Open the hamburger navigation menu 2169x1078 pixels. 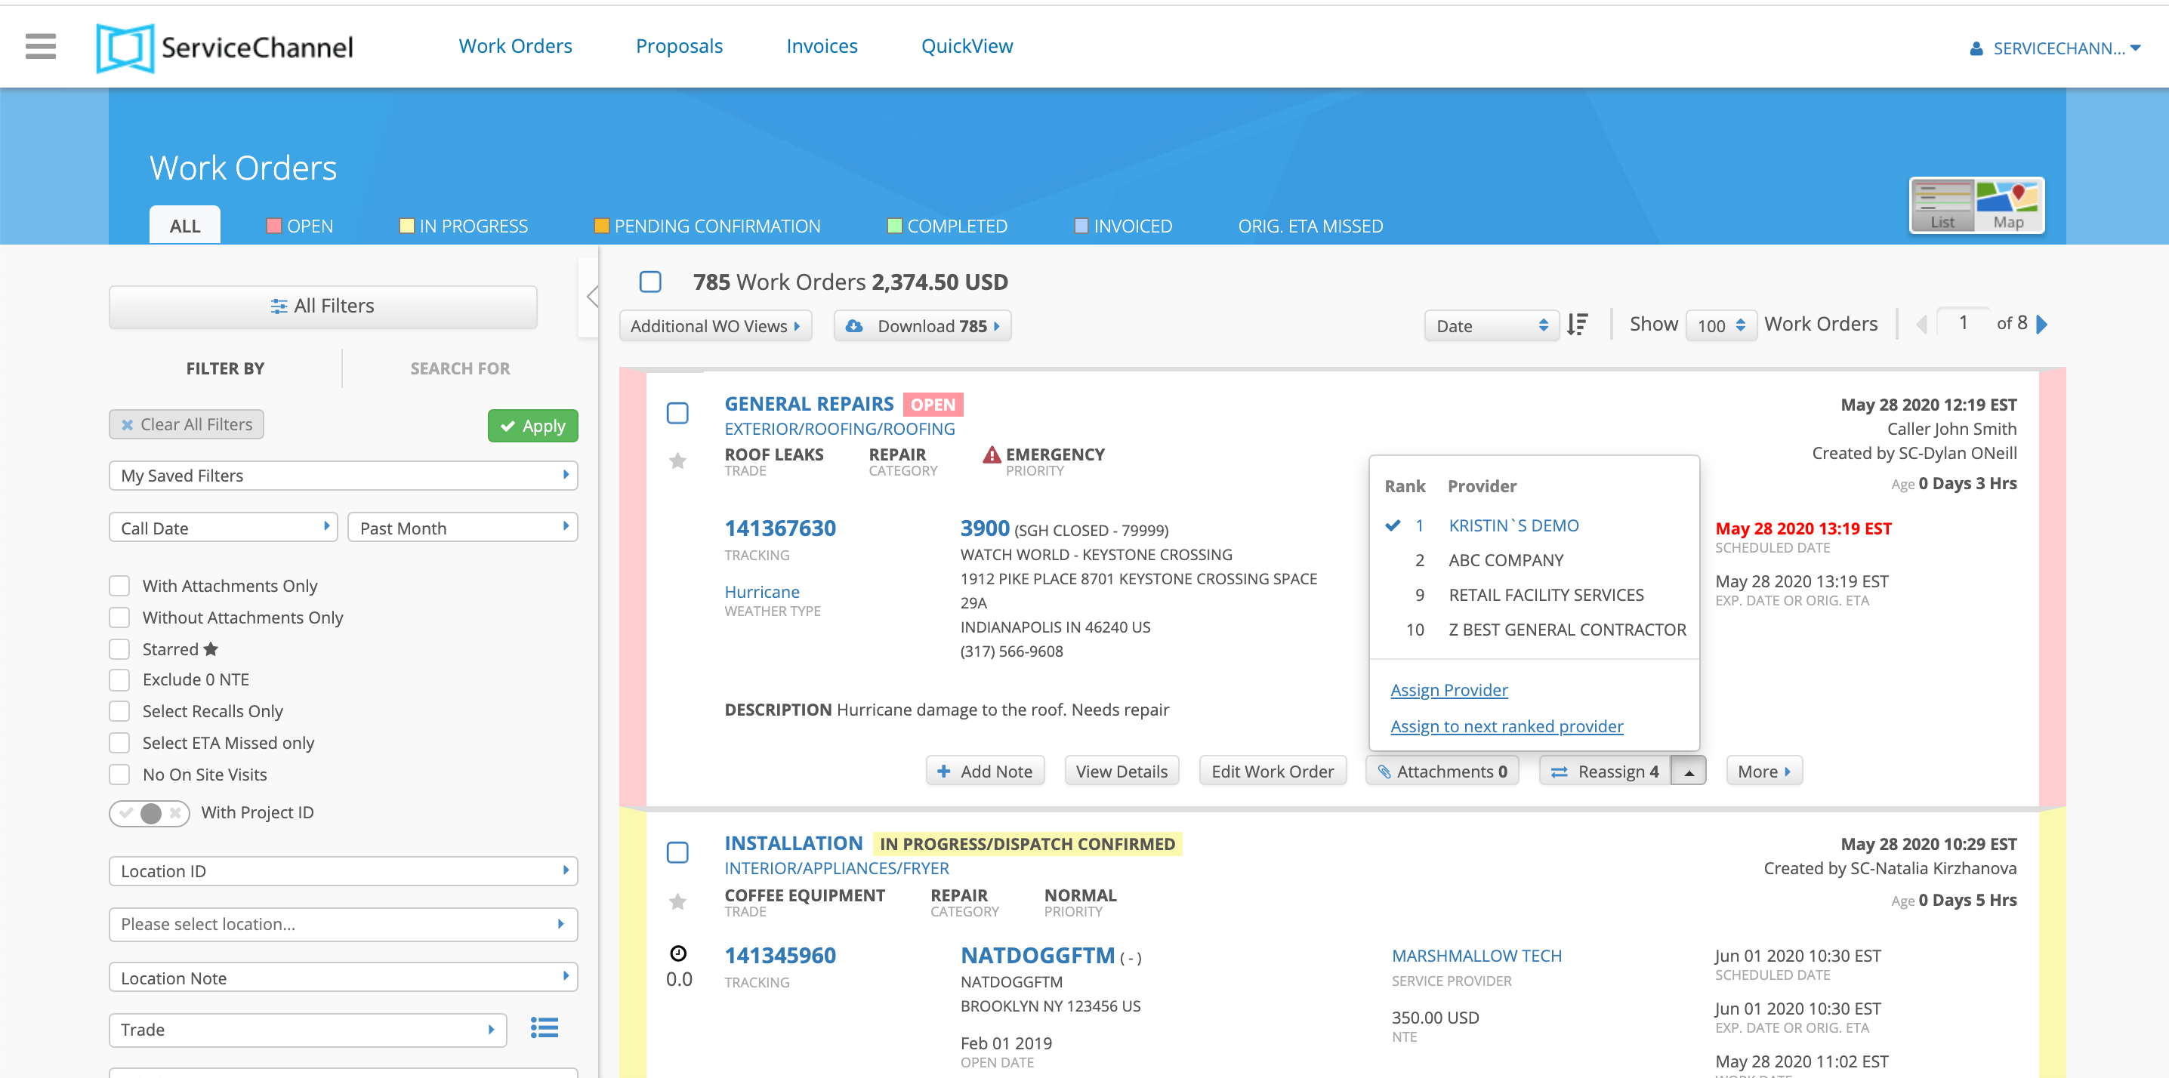(41, 46)
